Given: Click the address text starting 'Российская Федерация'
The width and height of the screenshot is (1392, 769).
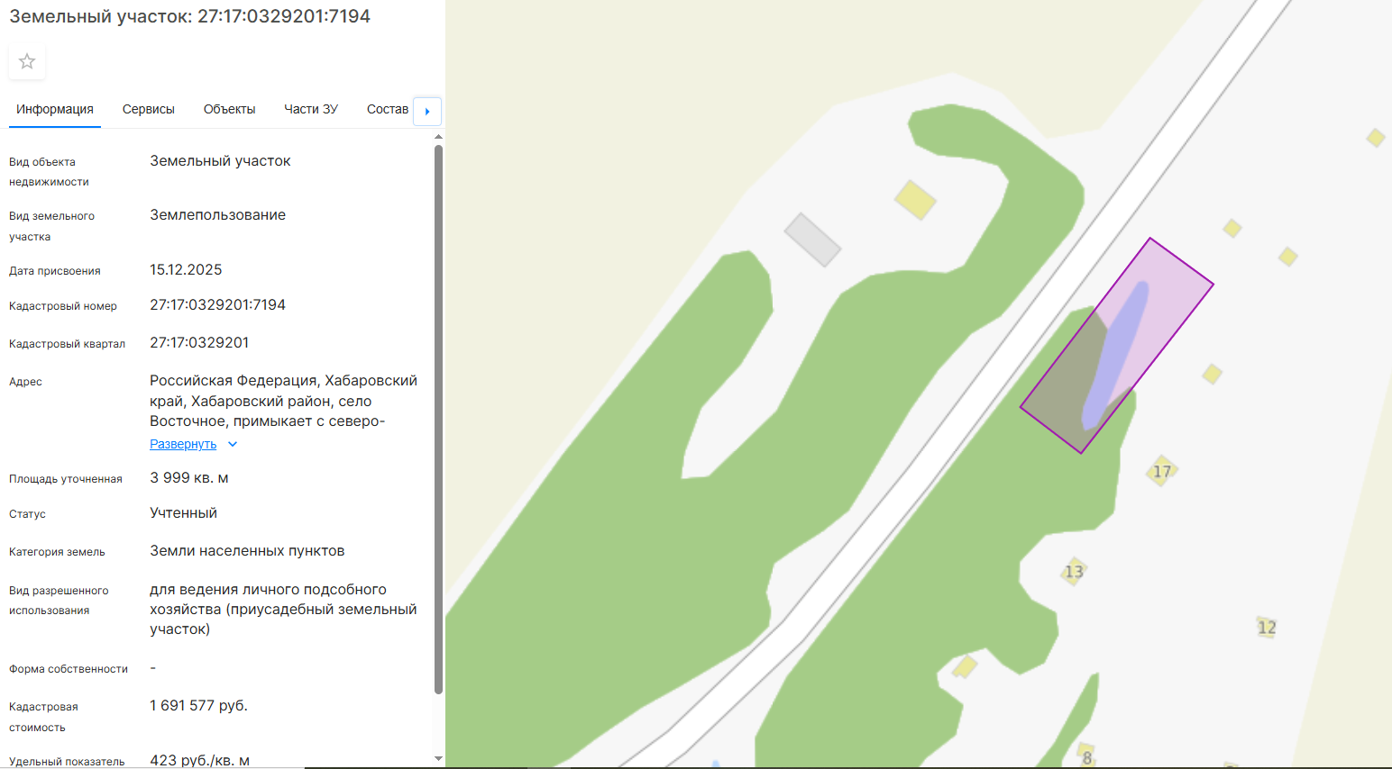Looking at the screenshot, I should 284,401.
